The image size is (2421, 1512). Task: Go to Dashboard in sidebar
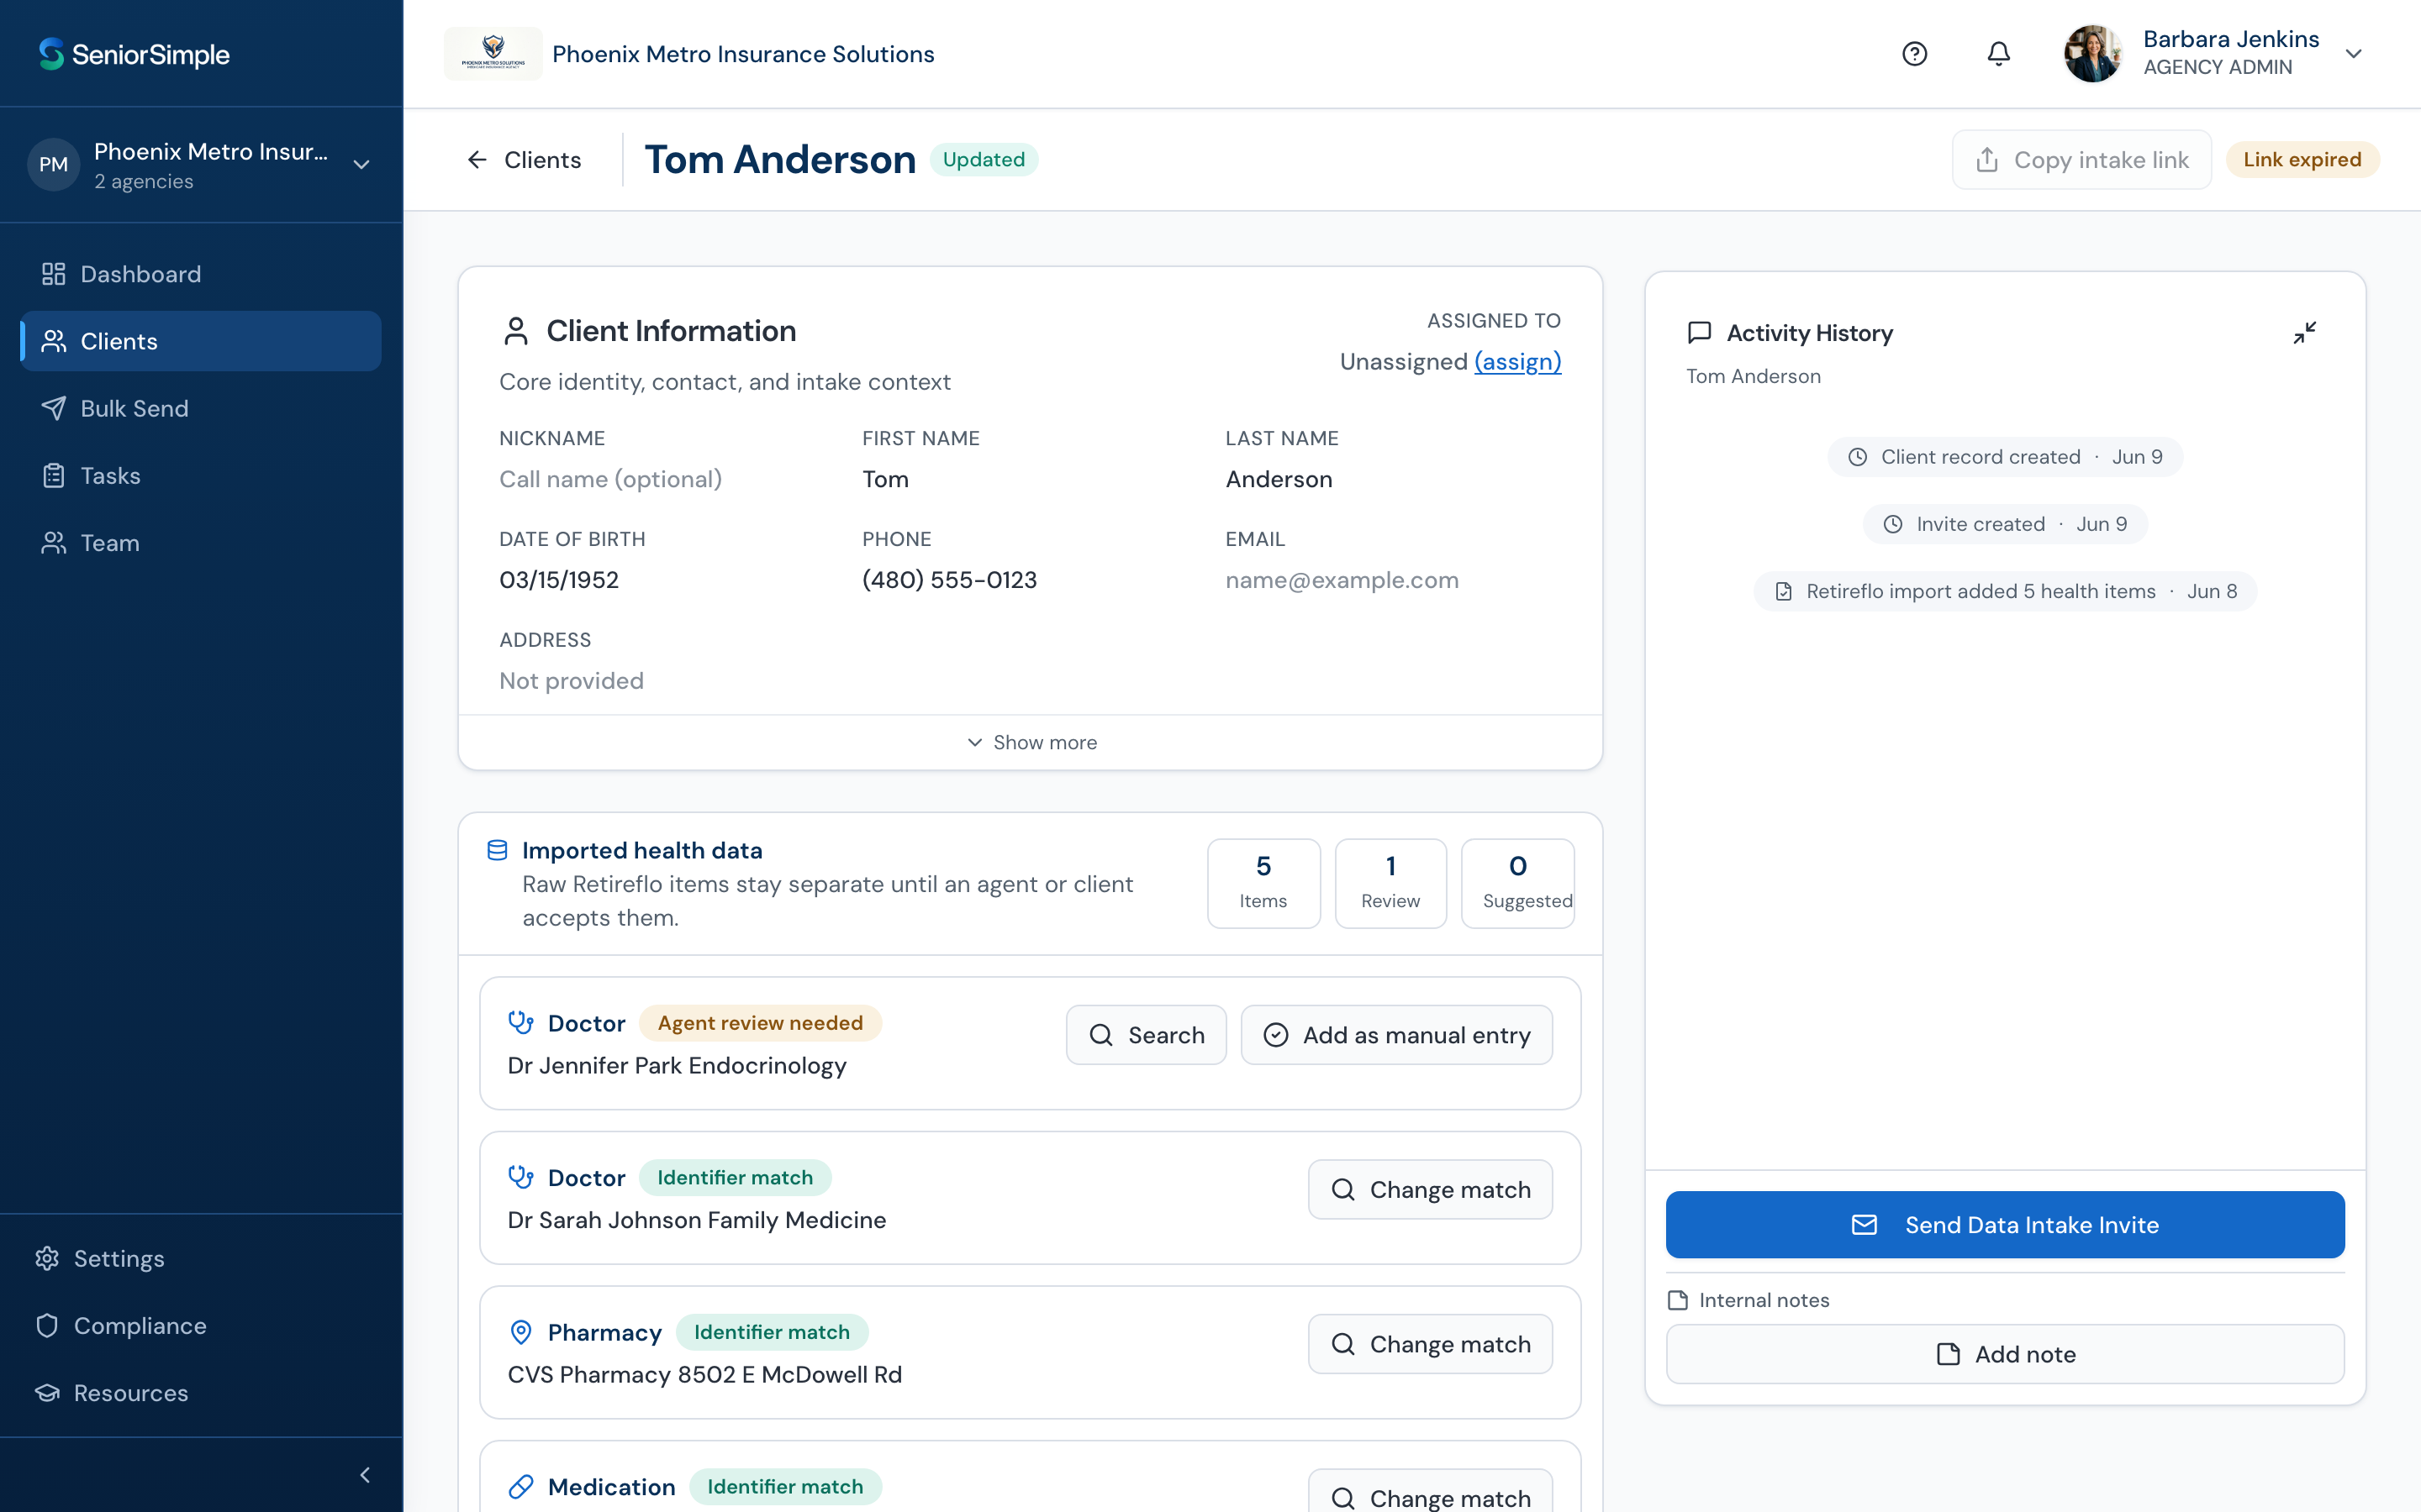[x=201, y=274]
